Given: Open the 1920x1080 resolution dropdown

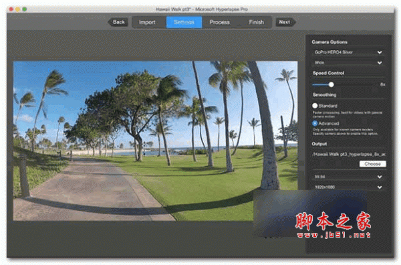Looking at the screenshot, I should pos(348,187).
